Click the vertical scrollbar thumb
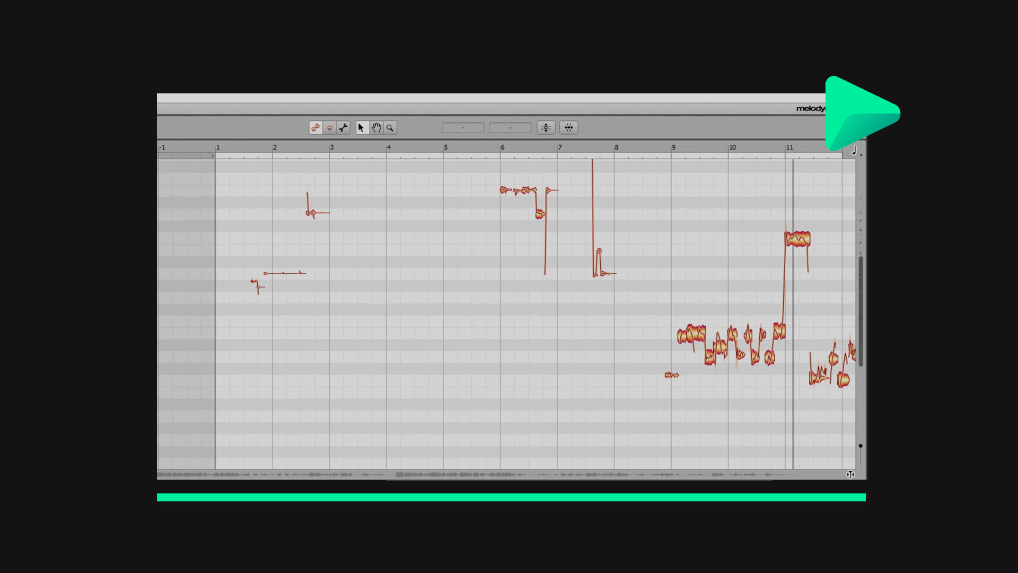This screenshot has width=1018, height=573. (x=861, y=311)
